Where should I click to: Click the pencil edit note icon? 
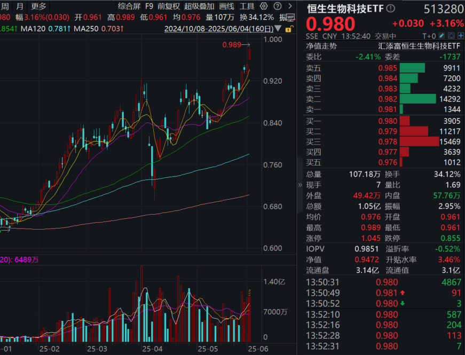tap(442, 36)
